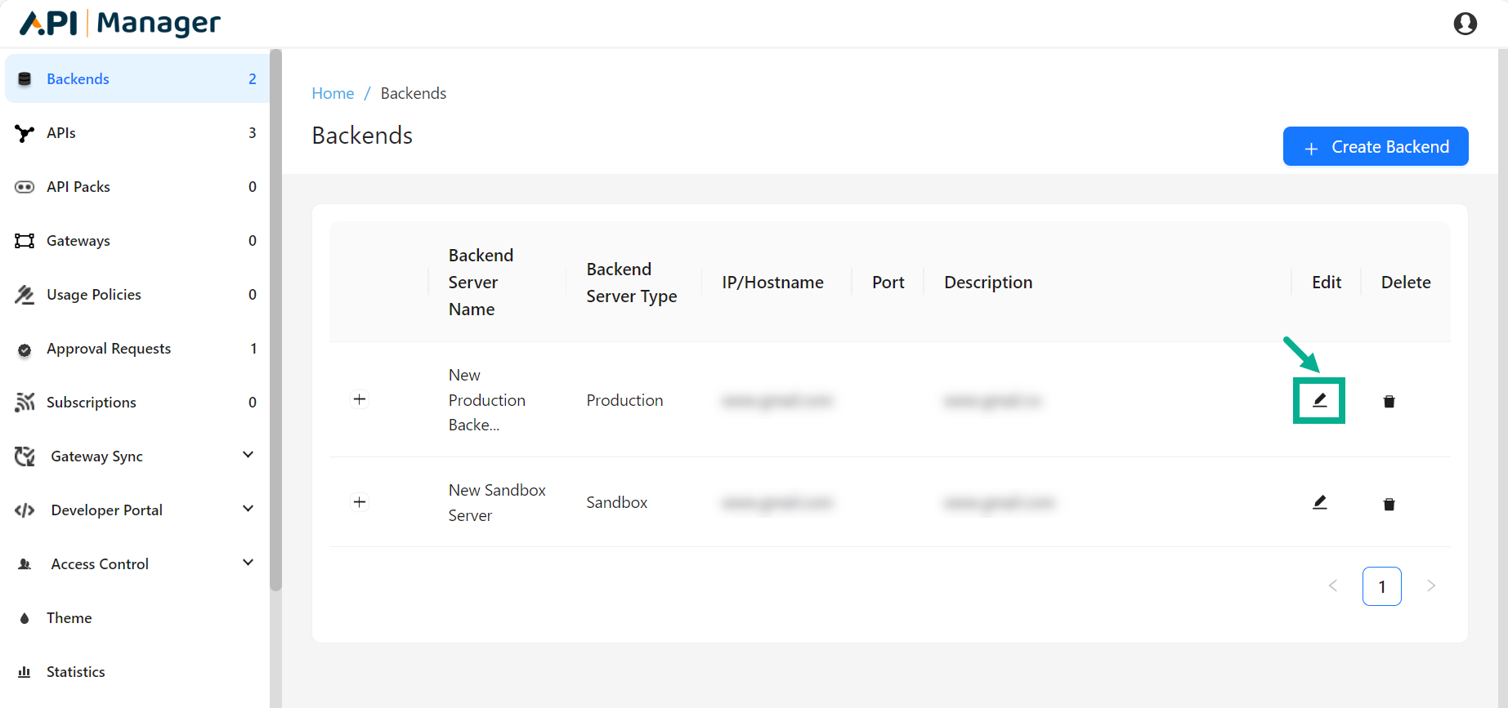The height and width of the screenshot is (708, 1508).
Task: Go to Approval Requests menu item
Action: (109, 349)
